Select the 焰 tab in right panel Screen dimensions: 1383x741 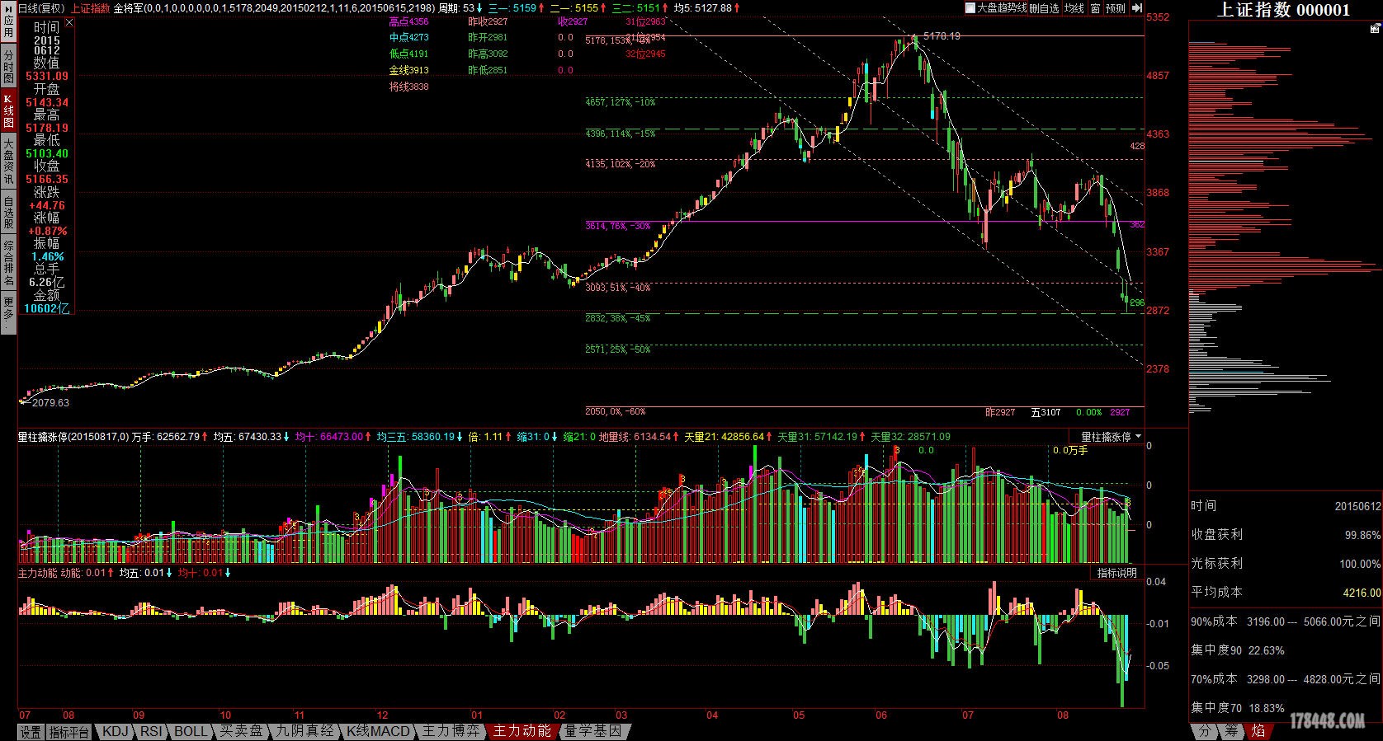[1258, 731]
